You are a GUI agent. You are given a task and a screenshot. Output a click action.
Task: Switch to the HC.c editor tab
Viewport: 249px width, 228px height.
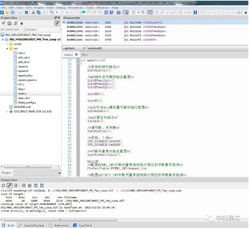pyautogui.click(x=84, y=55)
